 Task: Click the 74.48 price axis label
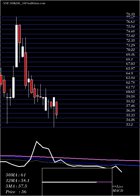coord(130,31)
